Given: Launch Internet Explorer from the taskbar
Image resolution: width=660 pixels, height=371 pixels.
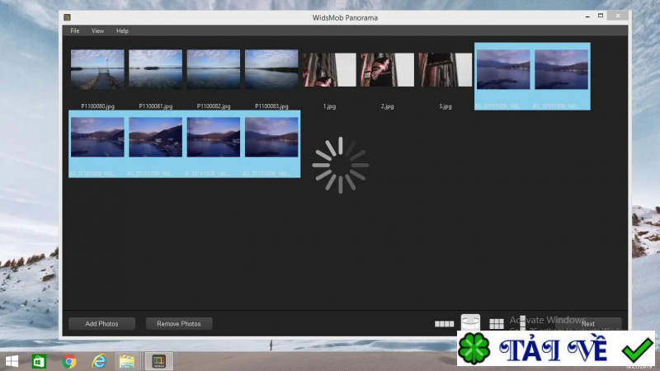Looking at the screenshot, I should [x=99, y=361].
